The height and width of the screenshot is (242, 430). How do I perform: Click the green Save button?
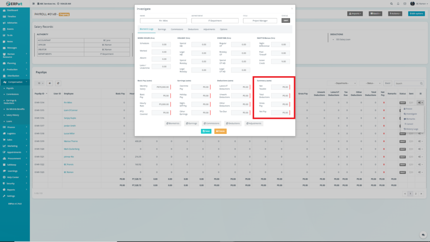pyautogui.click(x=206, y=131)
